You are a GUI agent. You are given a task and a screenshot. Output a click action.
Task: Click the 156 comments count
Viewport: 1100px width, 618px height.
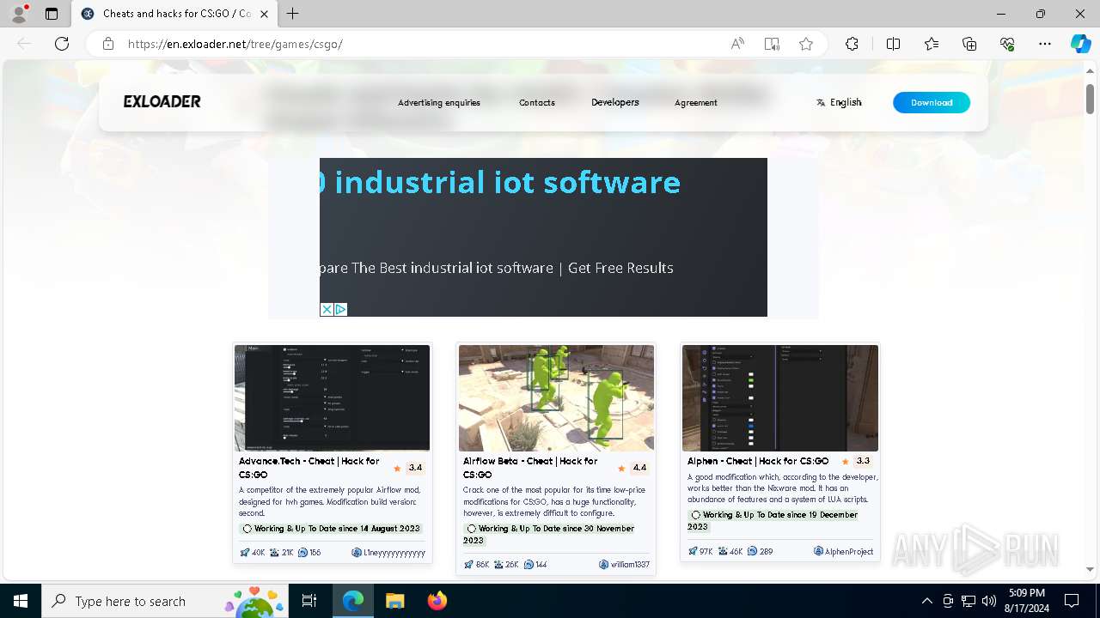coord(309,553)
